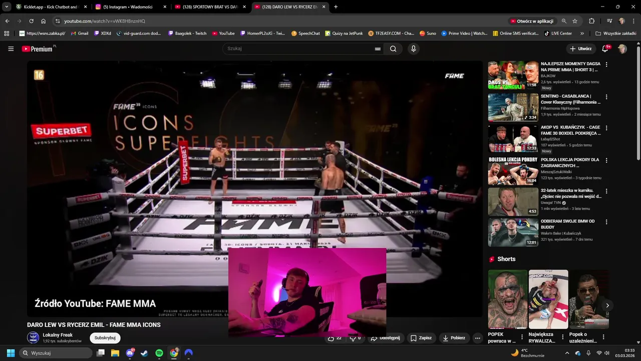Open the Chrome tab search dropdown

point(7,7)
